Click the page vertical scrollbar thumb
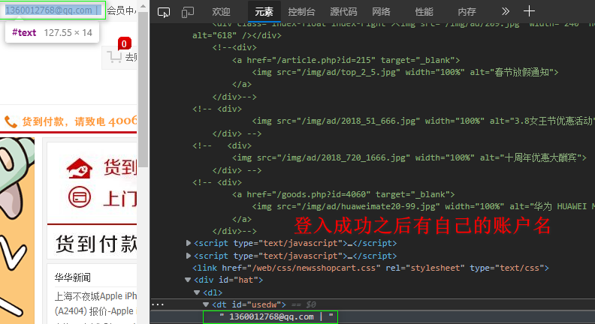This screenshot has height=324, width=595. click(x=143, y=89)
